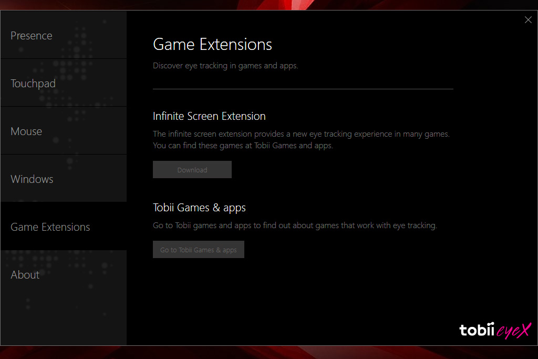Click the Download button for Infinite Screen Extension
Image resolution: width=538 pixels, height=359 pixels.
(192, 170)
